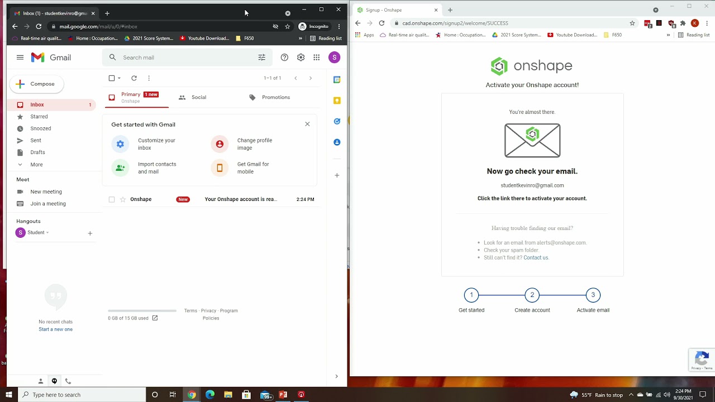Switch to Hangouts conversations tab icon
Screen dimensions: 715x402
[x=54, y=381]
